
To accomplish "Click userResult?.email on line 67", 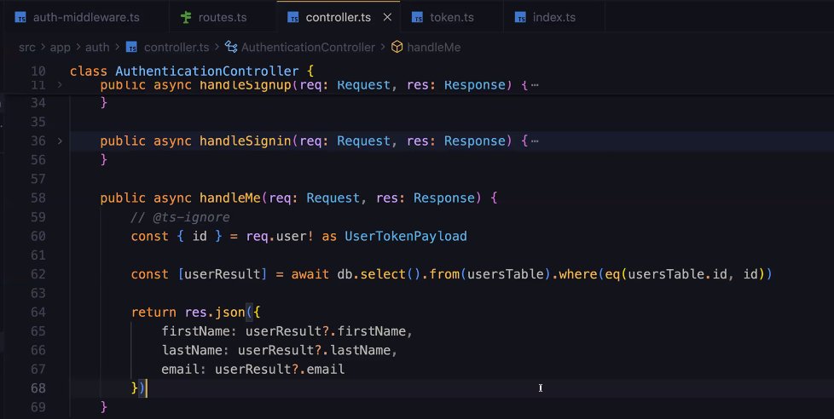I will pos(280,369).
